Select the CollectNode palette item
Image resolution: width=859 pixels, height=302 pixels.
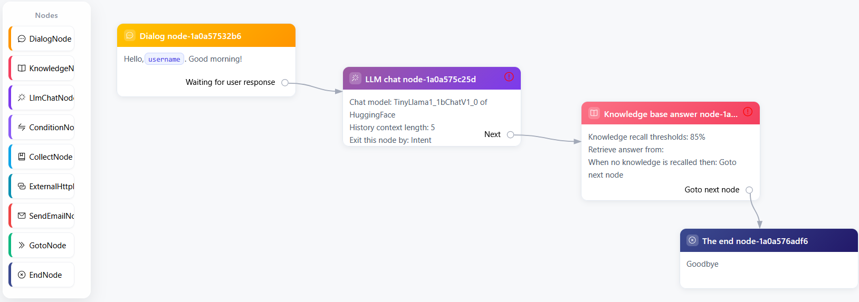pyautogui.click(x=42, y=157)
